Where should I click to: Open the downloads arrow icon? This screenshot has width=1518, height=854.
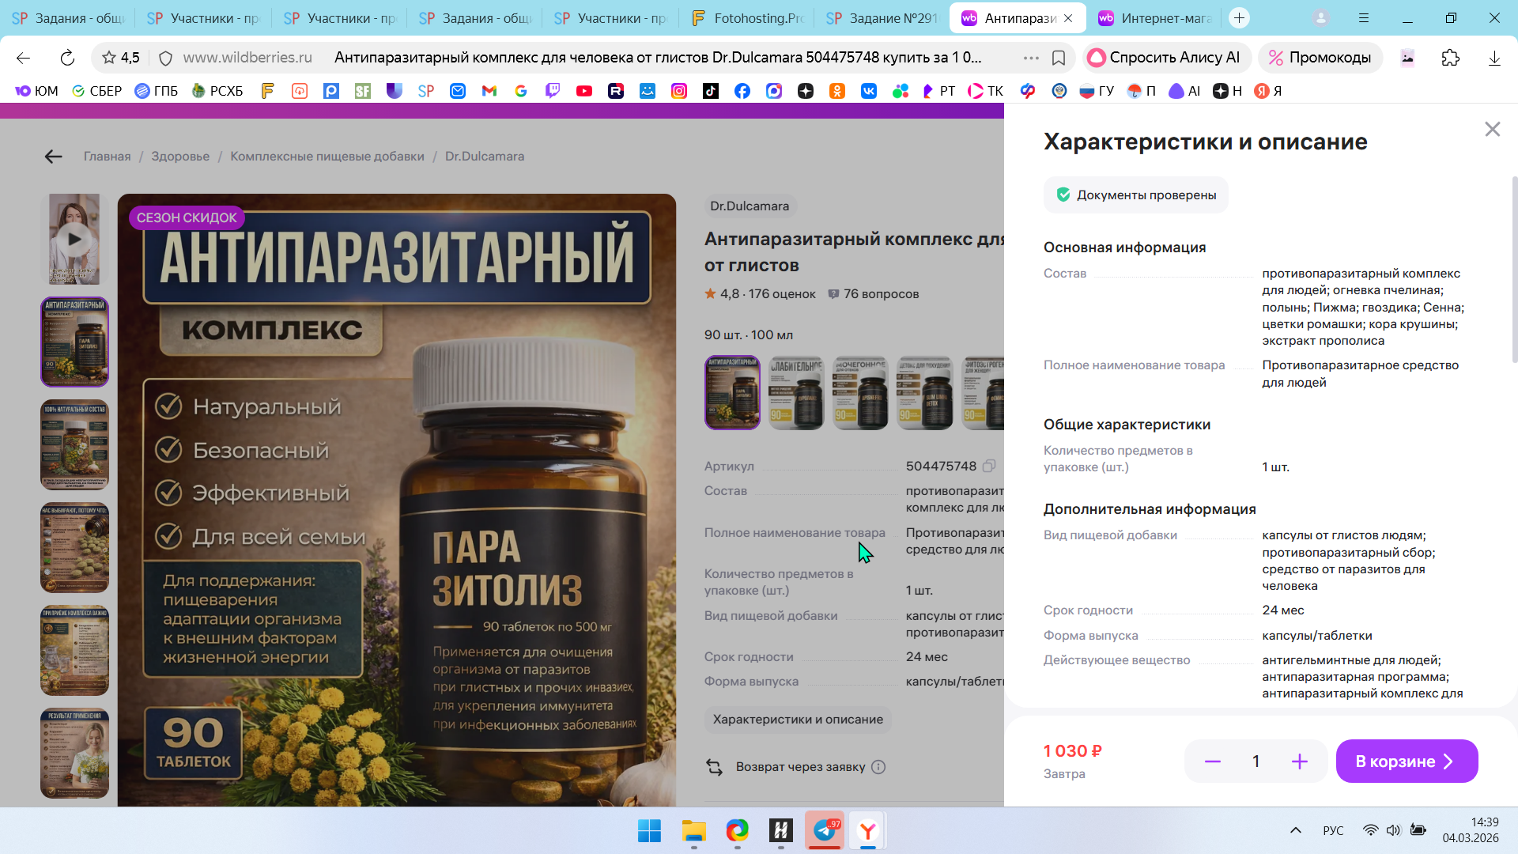point(1493,58)
